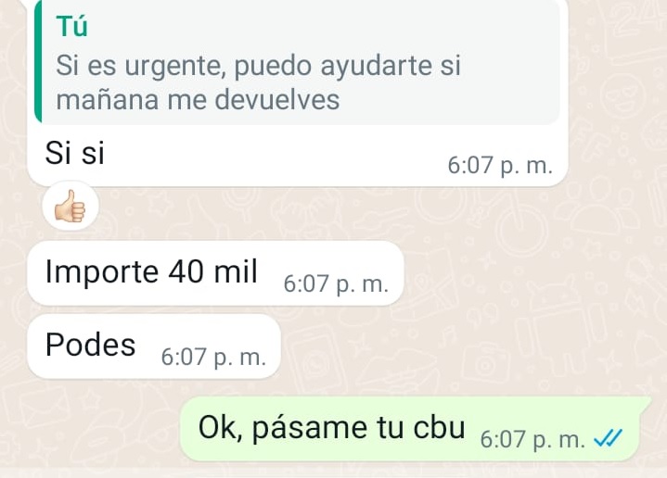Click the green vertical bar of the quote
Screen dimensions: 667x478
[x=38, y=62]
